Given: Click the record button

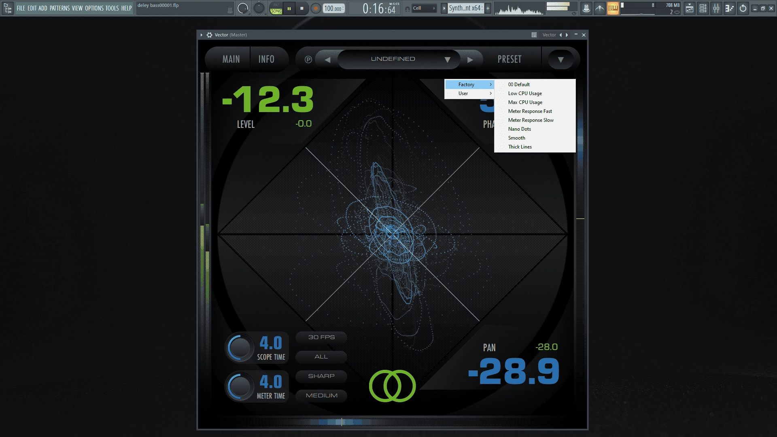Looking at the screenshot, I should pyautogui.click(x=316, y=8).
